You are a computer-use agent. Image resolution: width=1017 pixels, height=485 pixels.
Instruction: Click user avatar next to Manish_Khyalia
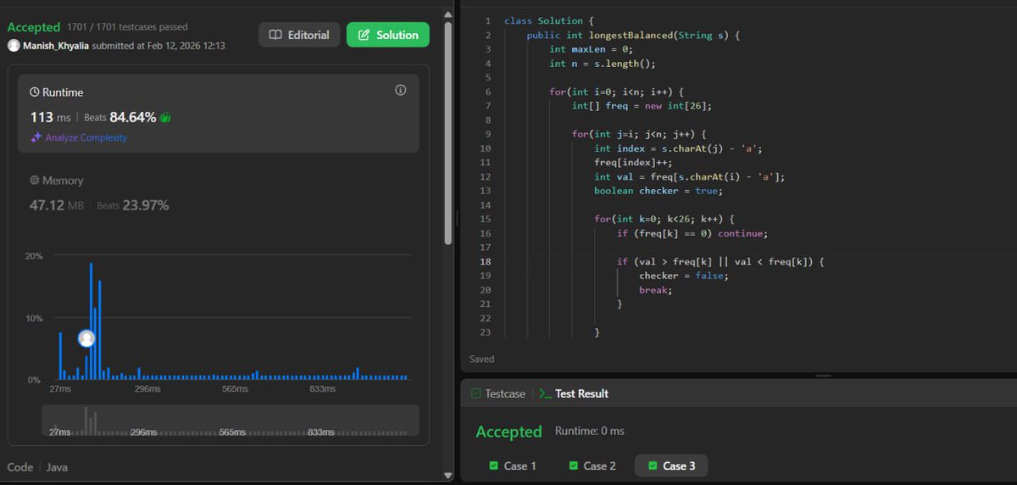tap(14, 46)
